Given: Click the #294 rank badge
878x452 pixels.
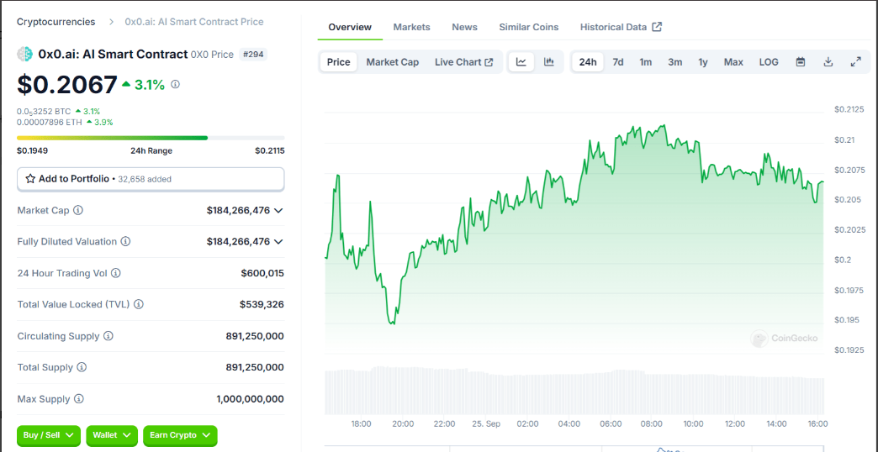Looking at the screenshot, I should click(x=254, y=55).
